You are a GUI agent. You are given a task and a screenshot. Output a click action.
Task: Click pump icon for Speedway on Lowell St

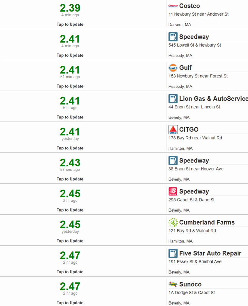[x=173, y=37]
